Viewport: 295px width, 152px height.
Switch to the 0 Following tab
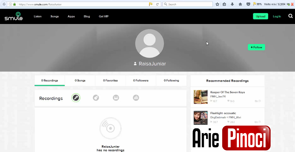pos(171,80)
